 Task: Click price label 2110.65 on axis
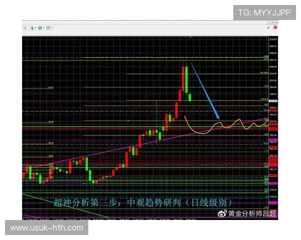click(x=273, y=39)
